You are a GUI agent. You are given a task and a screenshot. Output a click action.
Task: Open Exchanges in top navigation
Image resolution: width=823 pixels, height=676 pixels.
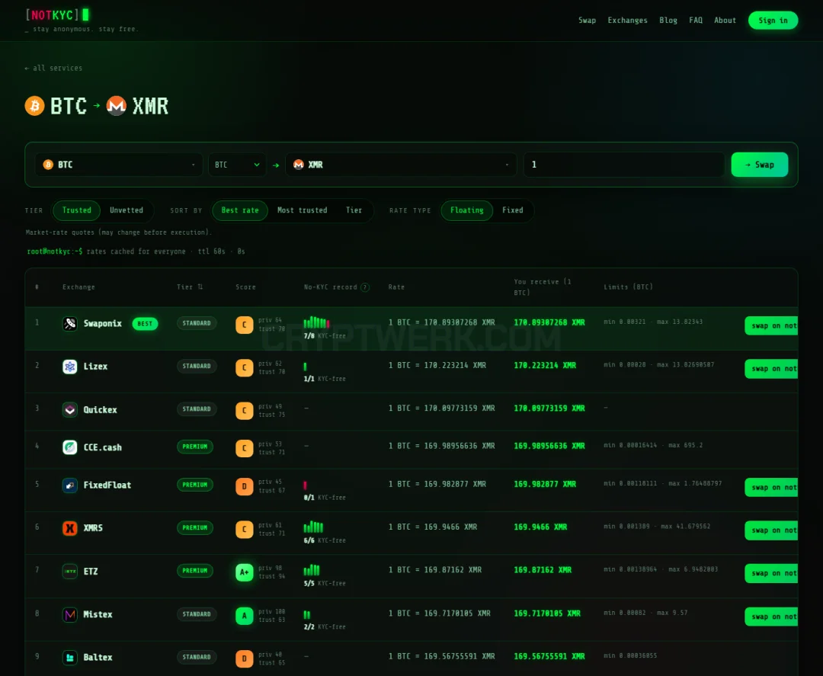[627, 21]
